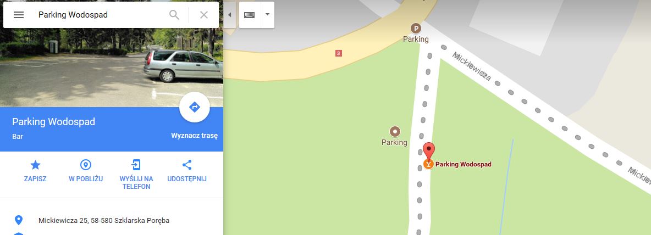Viewport: 651px width, 235px height.
Task: Select the brown Parking marker near path
Action: (x=395, y=132)
